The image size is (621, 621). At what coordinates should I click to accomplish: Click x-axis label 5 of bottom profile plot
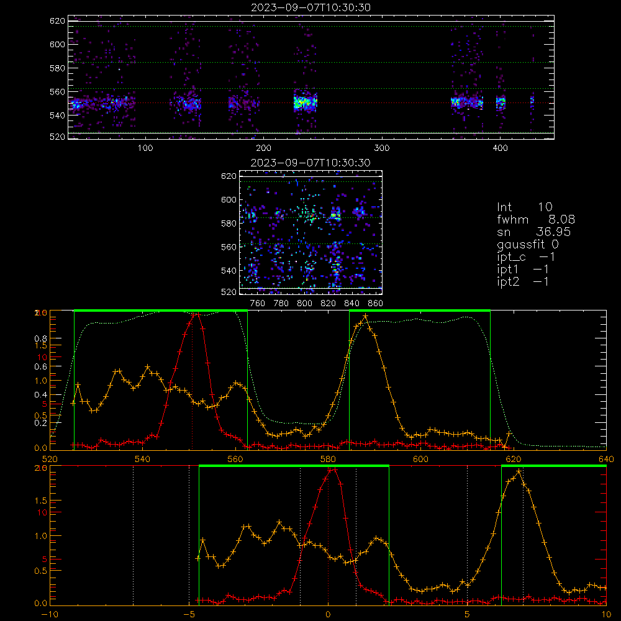click(468, 615)
